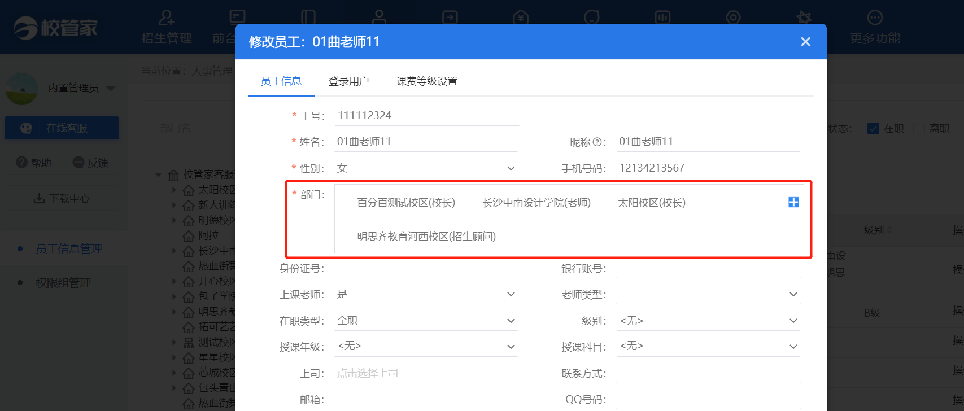This screenshot has width=964, height=411.
Task: Click the house icon beside 太阳校区
Action: 189,190
